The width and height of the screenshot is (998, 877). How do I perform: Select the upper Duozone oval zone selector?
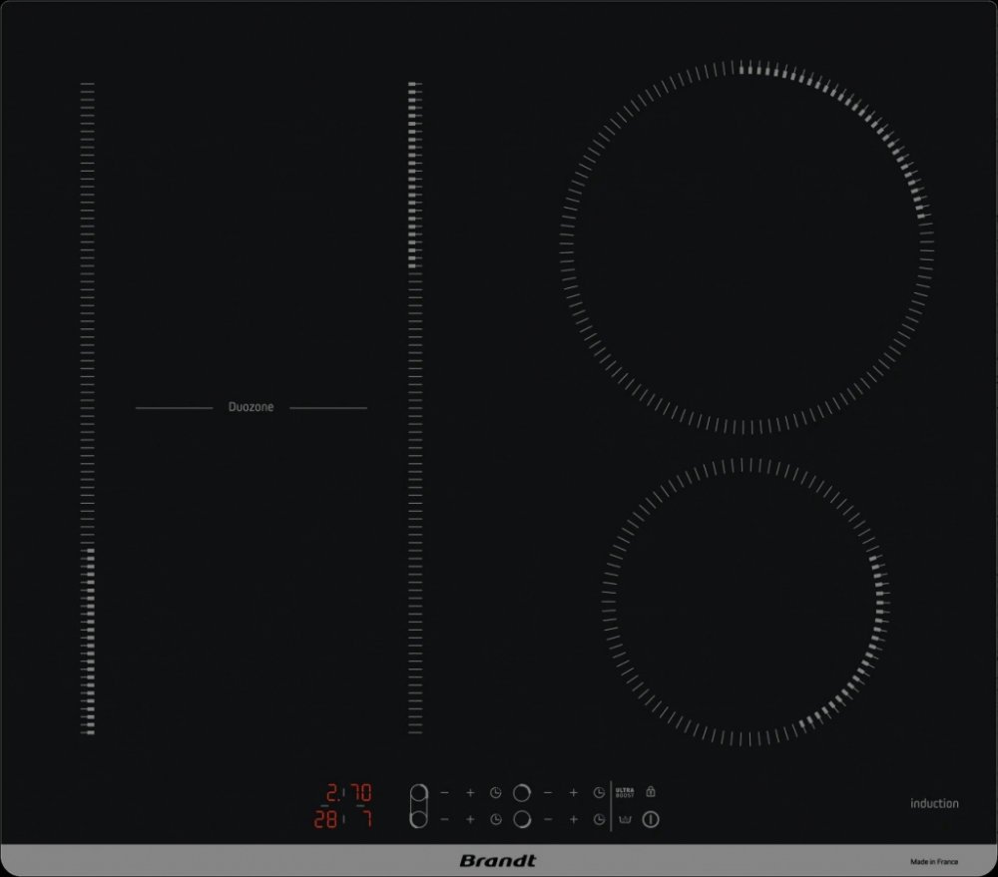(418, 793)
